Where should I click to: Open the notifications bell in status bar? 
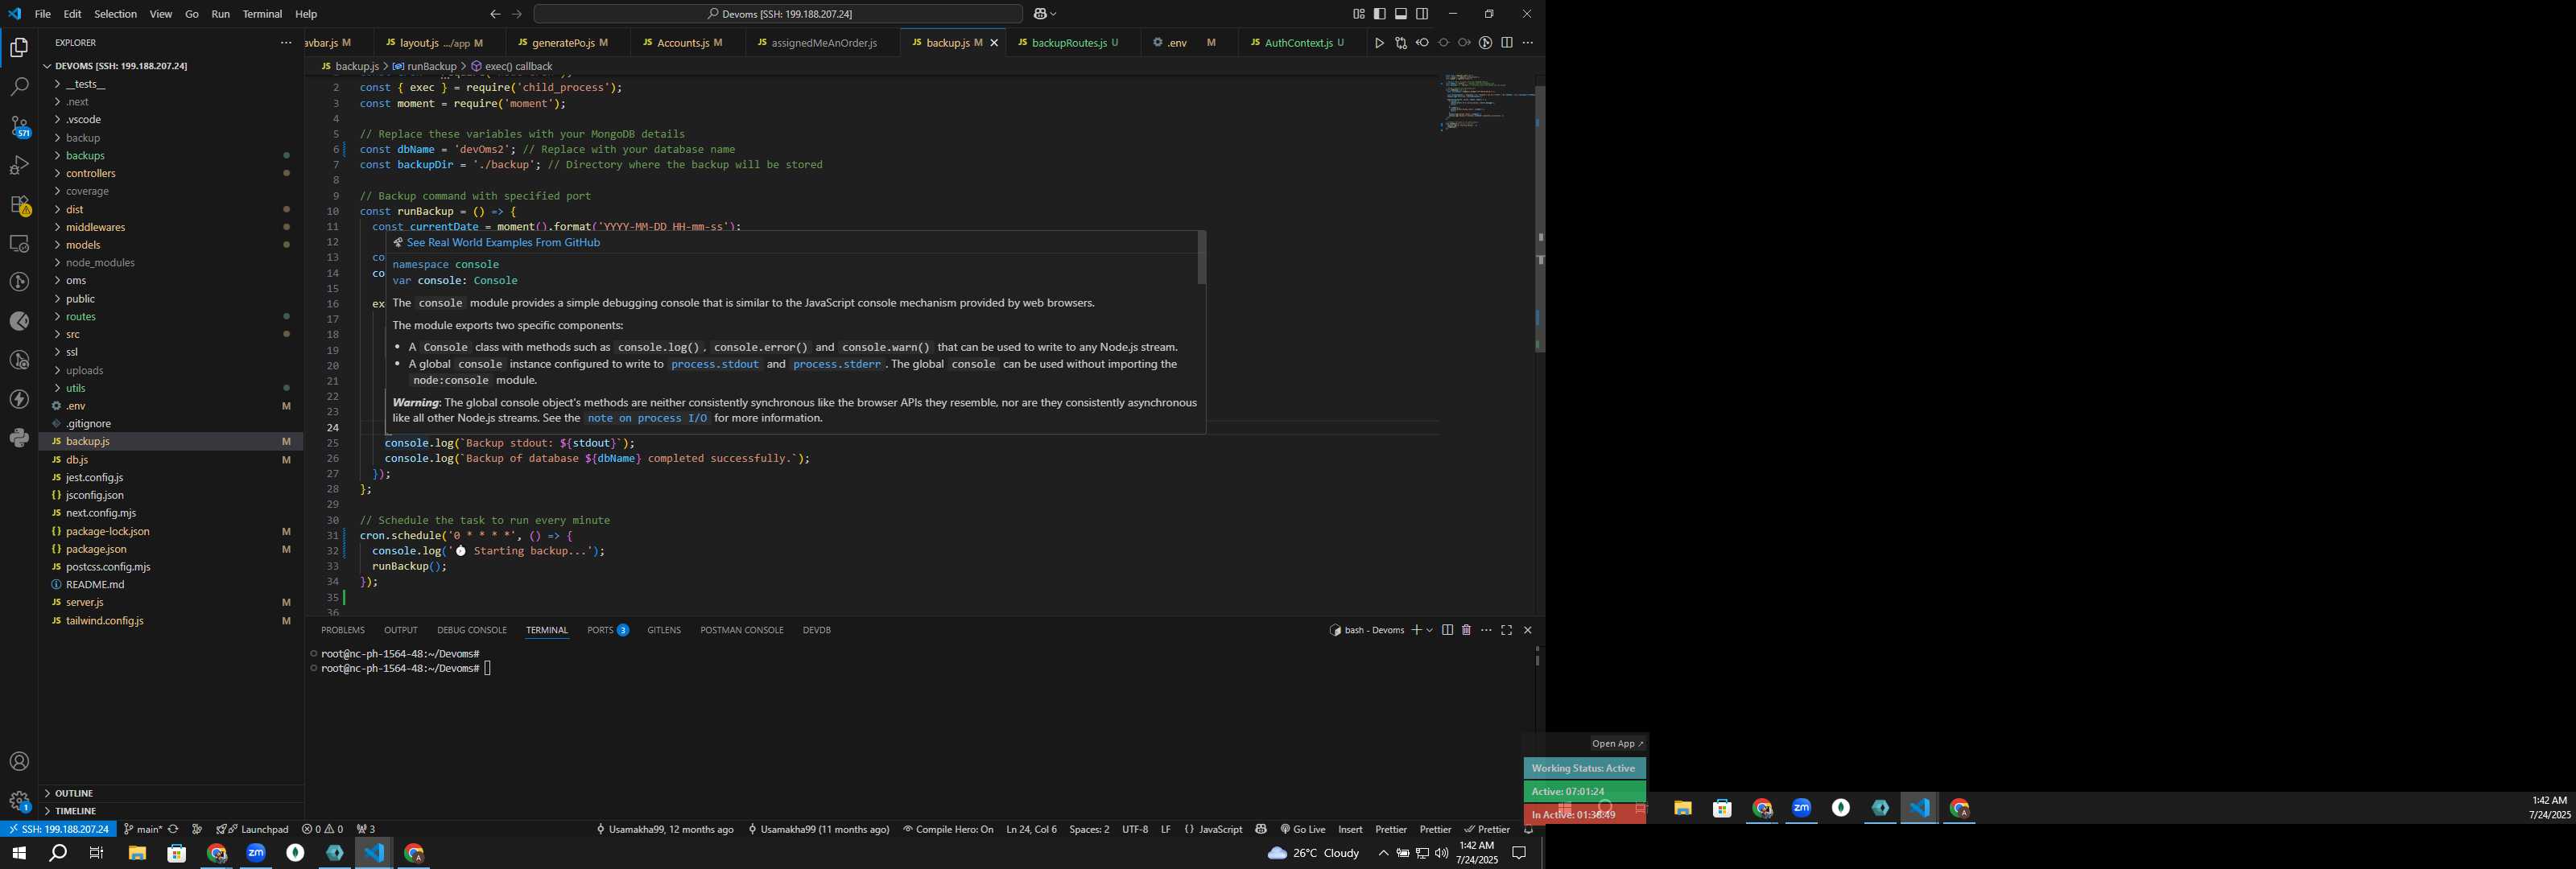1528,829
